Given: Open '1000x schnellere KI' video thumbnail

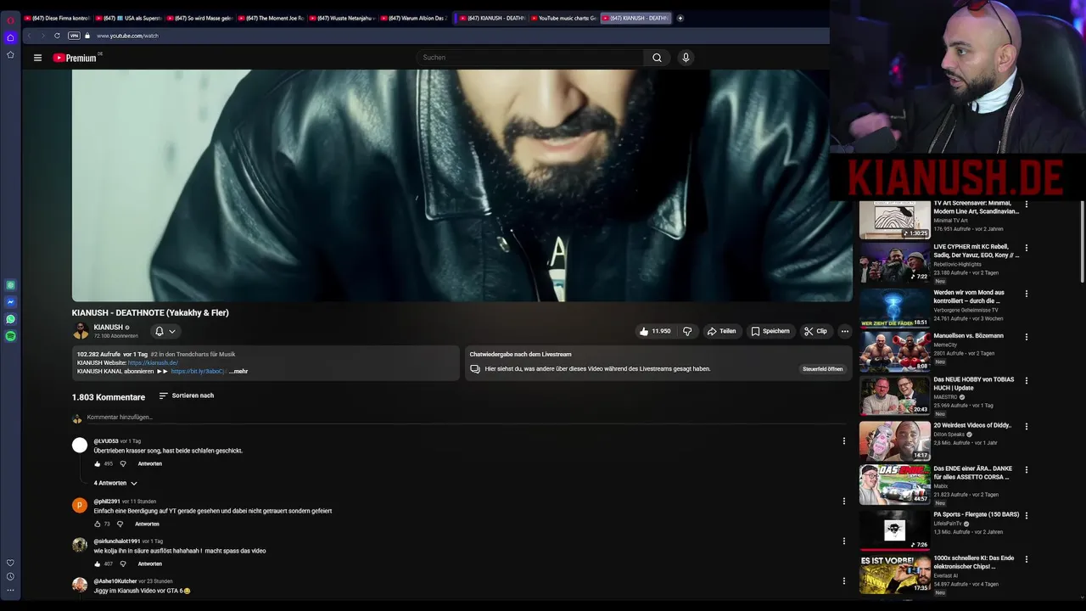Looking at the screenshot, I should coord(894,574).
